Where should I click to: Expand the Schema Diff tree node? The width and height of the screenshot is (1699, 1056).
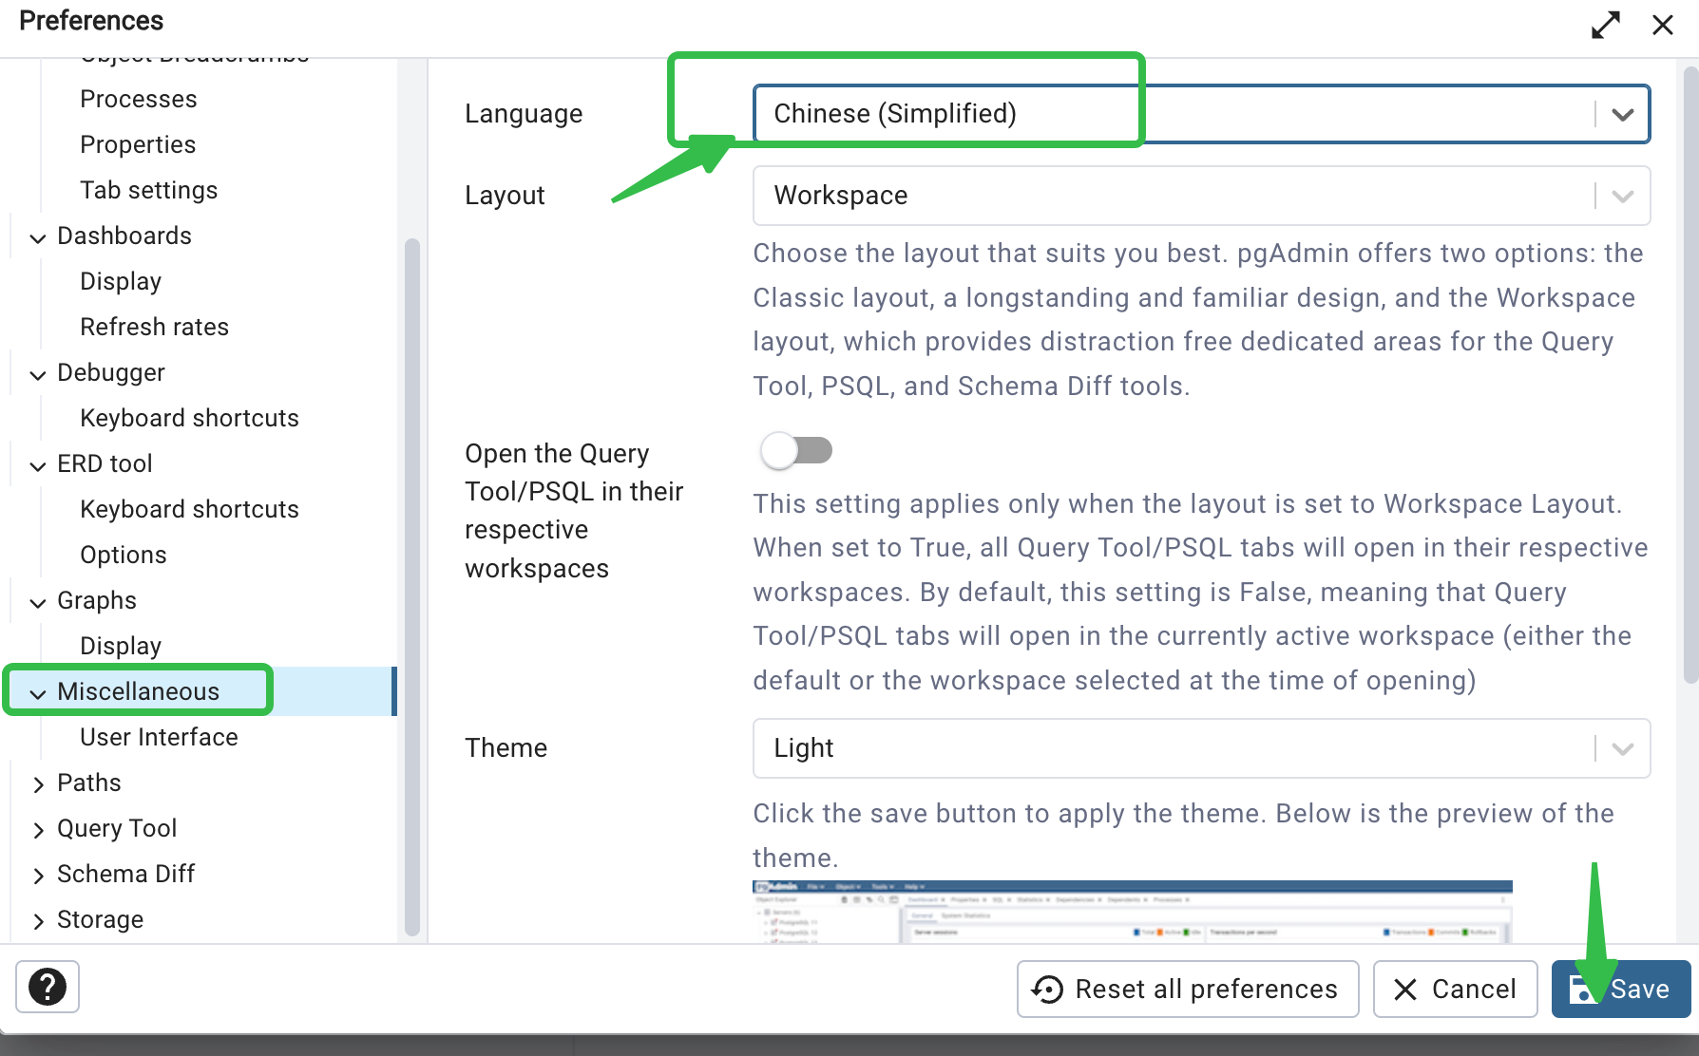point(38,876)
